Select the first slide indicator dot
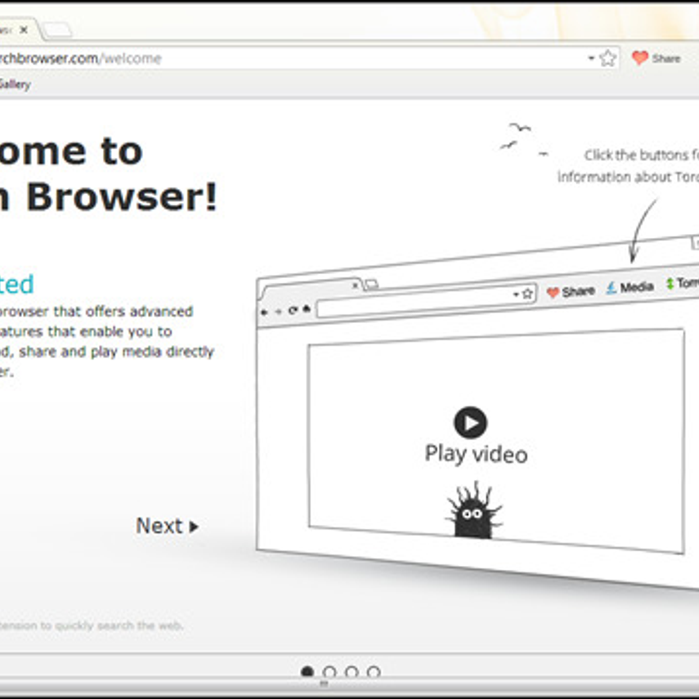The height and width of the screenshot is (699, 699). click(307, 672)
